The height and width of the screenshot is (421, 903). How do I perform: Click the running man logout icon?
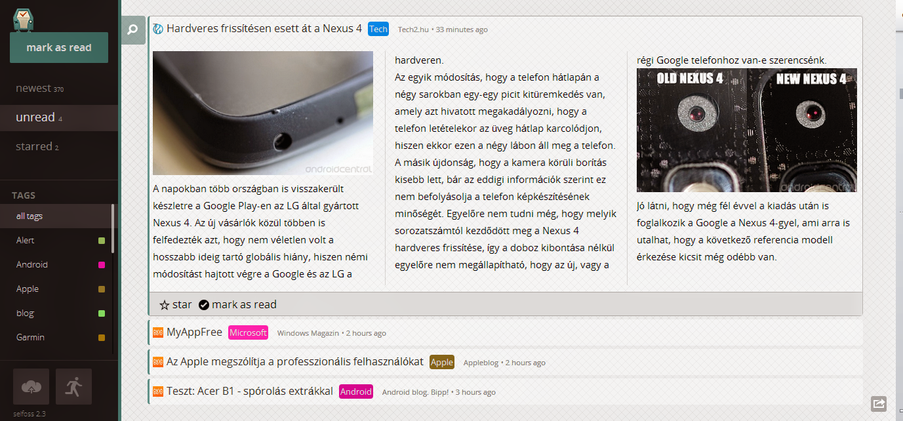(73, 387)
